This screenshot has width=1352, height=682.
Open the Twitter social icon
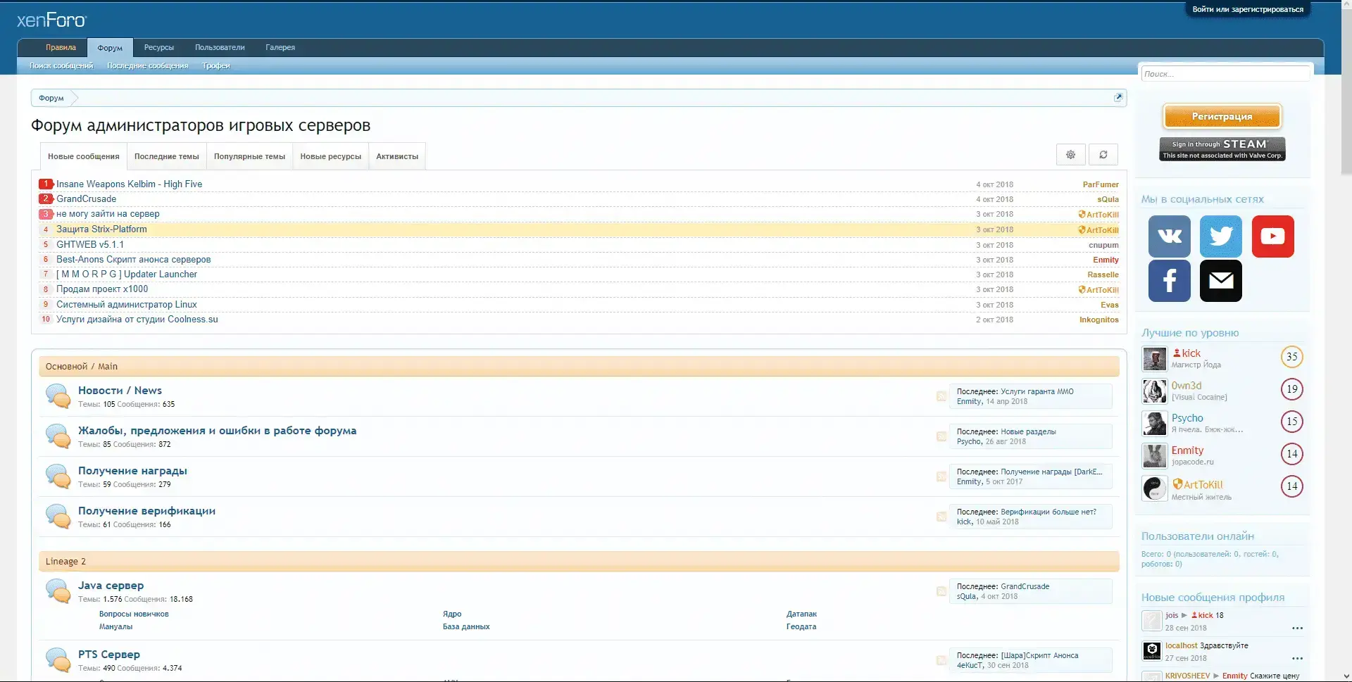pos(1220,236)
